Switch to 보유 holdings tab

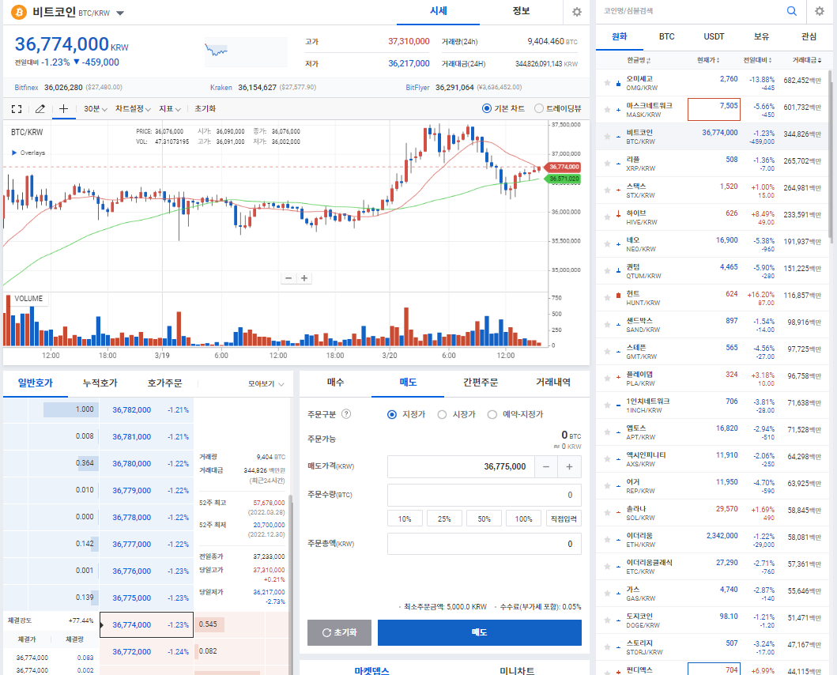click(x=761, y=36)
